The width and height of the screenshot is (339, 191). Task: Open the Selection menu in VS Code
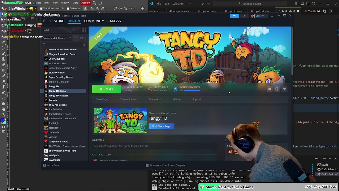pyautogui.click(x=178, y=4)
